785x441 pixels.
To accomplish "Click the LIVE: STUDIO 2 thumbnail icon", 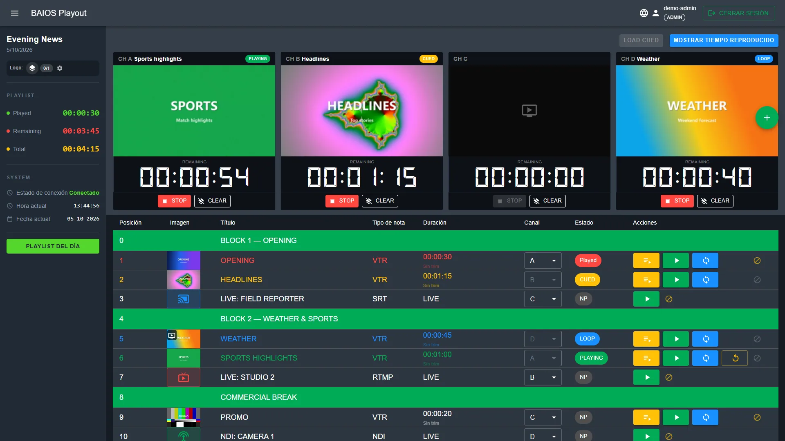I will click(184, 377).
